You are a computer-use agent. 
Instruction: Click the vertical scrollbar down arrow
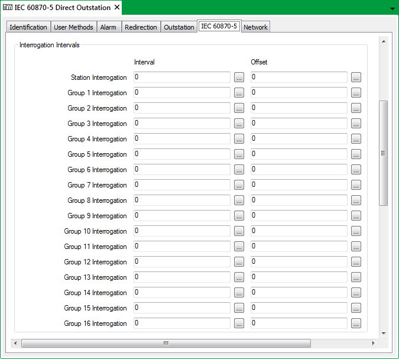click(383, 333)
